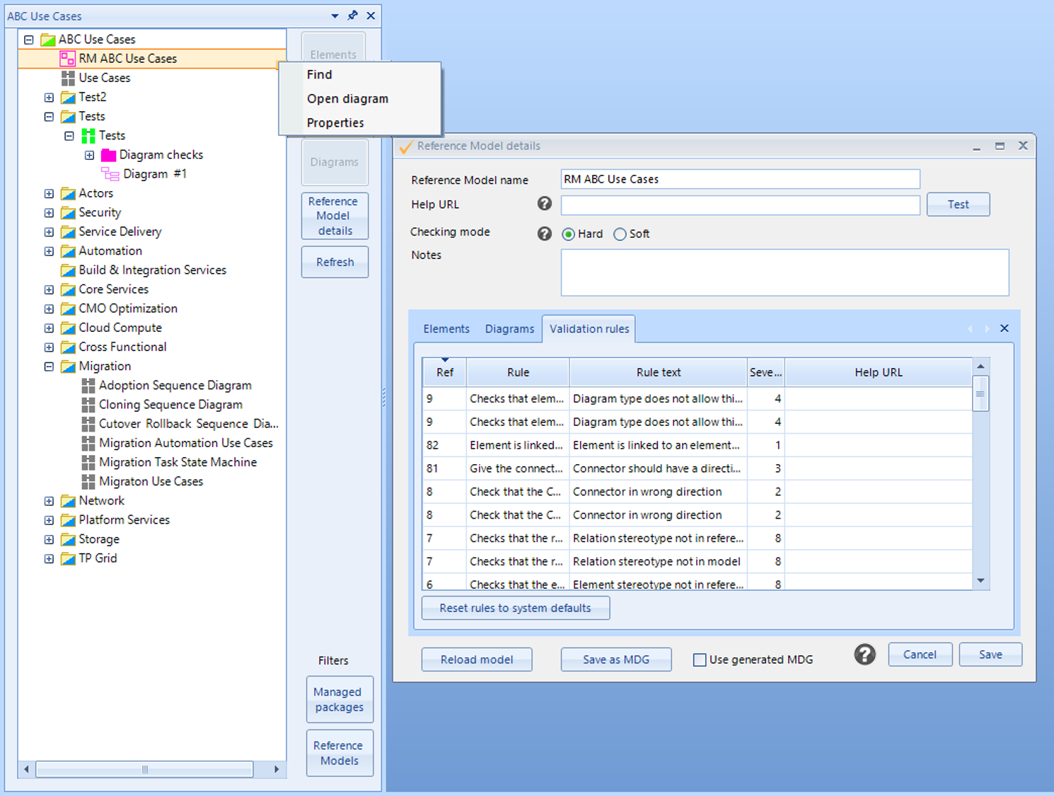The width and height of the screenshot is (1054, 796).
Task: Select the Hard checking mode
Action: [x=568, y=234]
